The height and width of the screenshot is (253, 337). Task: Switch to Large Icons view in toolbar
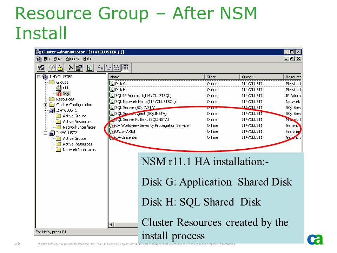coord(100,68)
